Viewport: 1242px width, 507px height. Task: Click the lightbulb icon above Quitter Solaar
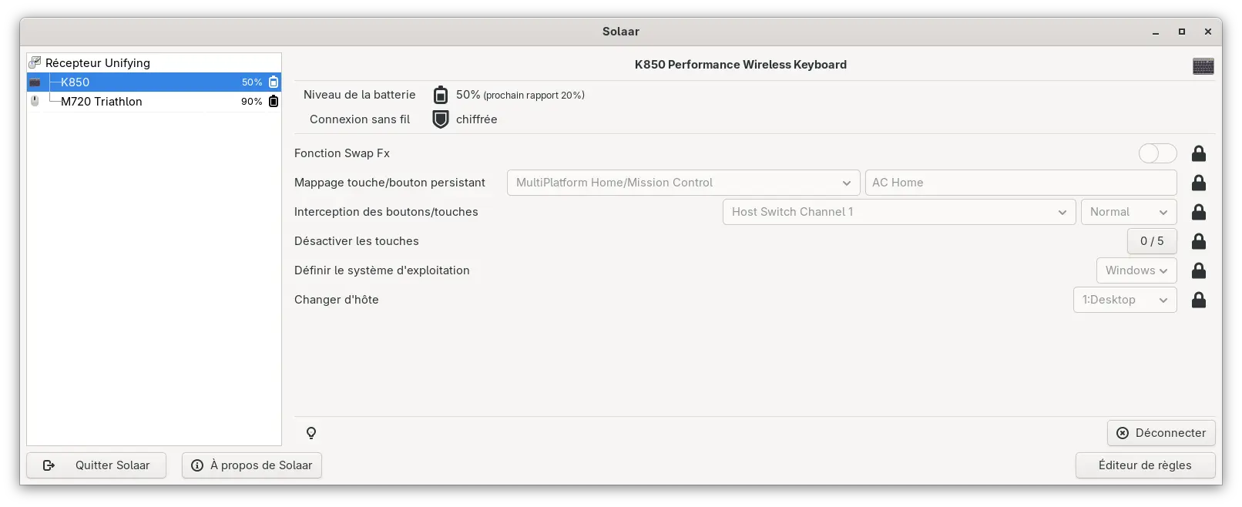[x=311, y=433]
